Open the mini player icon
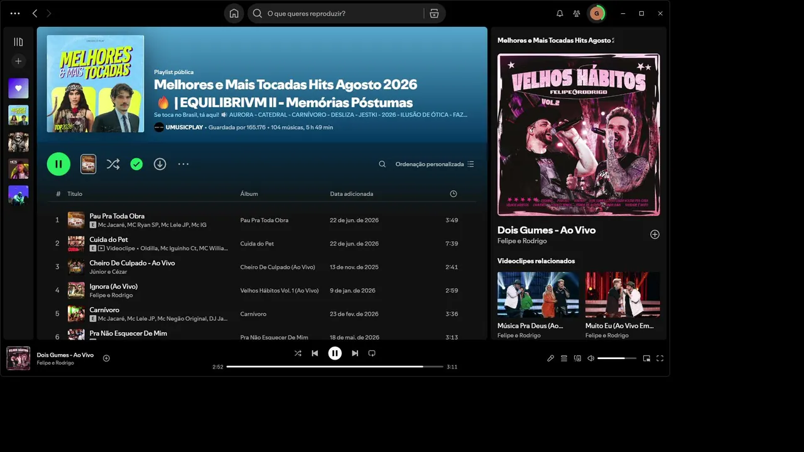 tap(646, 358)
